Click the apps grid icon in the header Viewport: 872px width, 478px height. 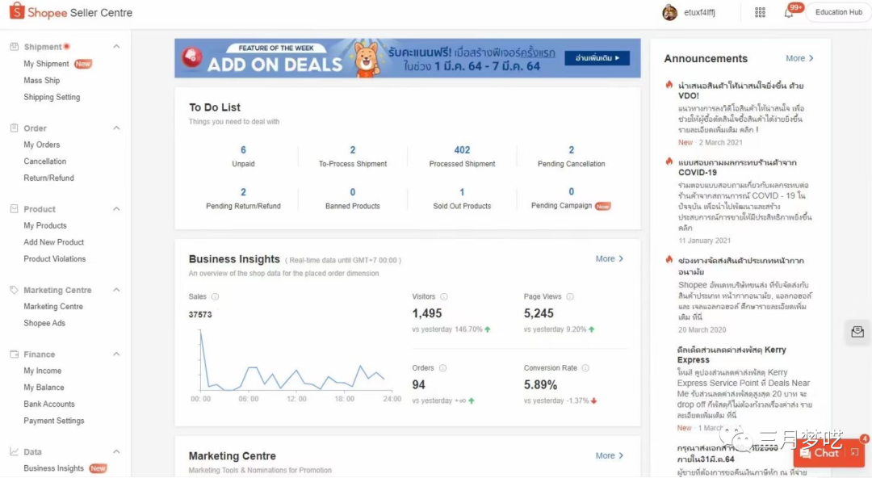(x=759, y=12)
